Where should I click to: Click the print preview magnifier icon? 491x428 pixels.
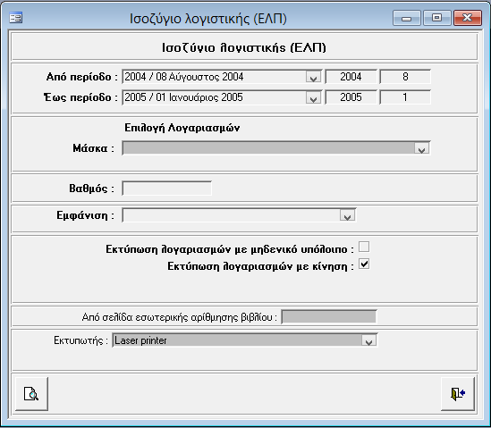(31, 393)
